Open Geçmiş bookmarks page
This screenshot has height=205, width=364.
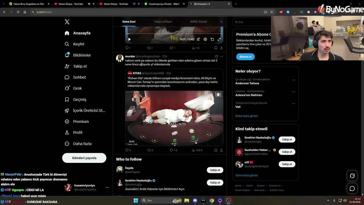pyautogui.click(x=75, y=99)
